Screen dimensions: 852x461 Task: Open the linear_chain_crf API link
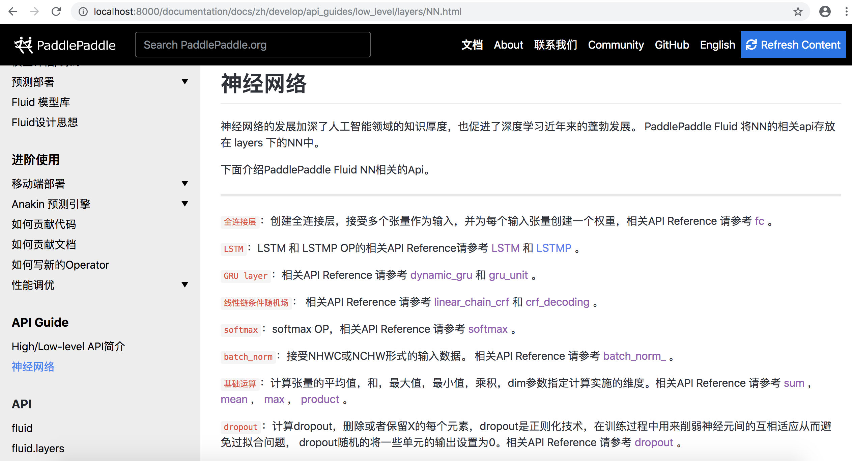point(471,302)
